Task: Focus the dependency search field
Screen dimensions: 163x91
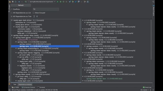Action: 46,9
